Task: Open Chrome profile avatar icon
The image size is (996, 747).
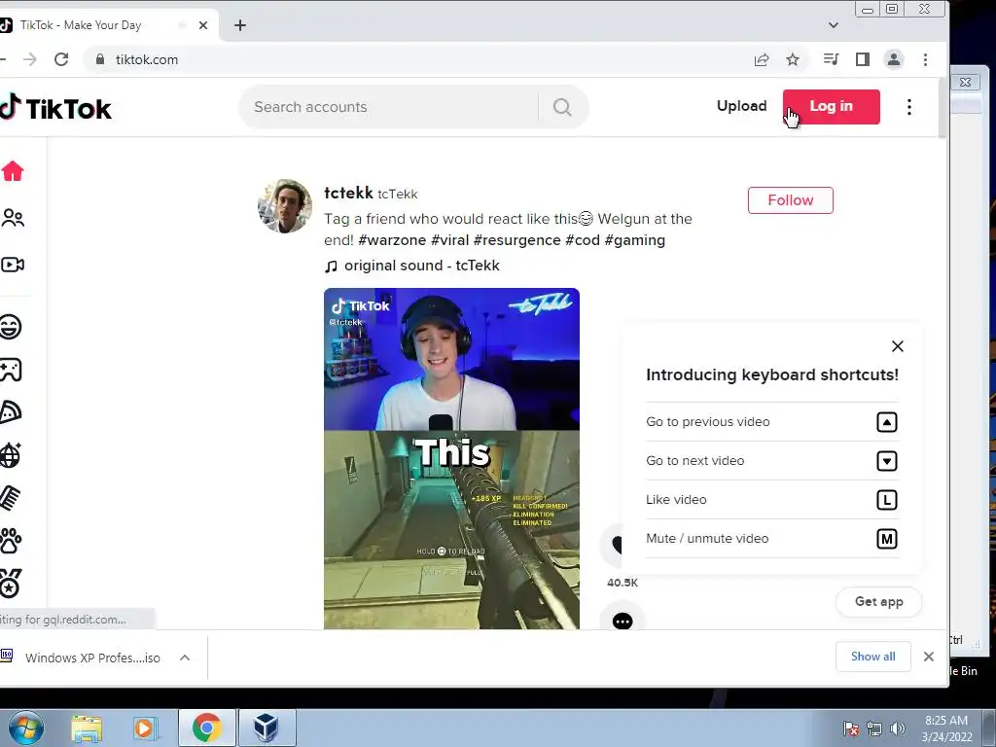Action: pyautogui.click(x=894, y=59)
